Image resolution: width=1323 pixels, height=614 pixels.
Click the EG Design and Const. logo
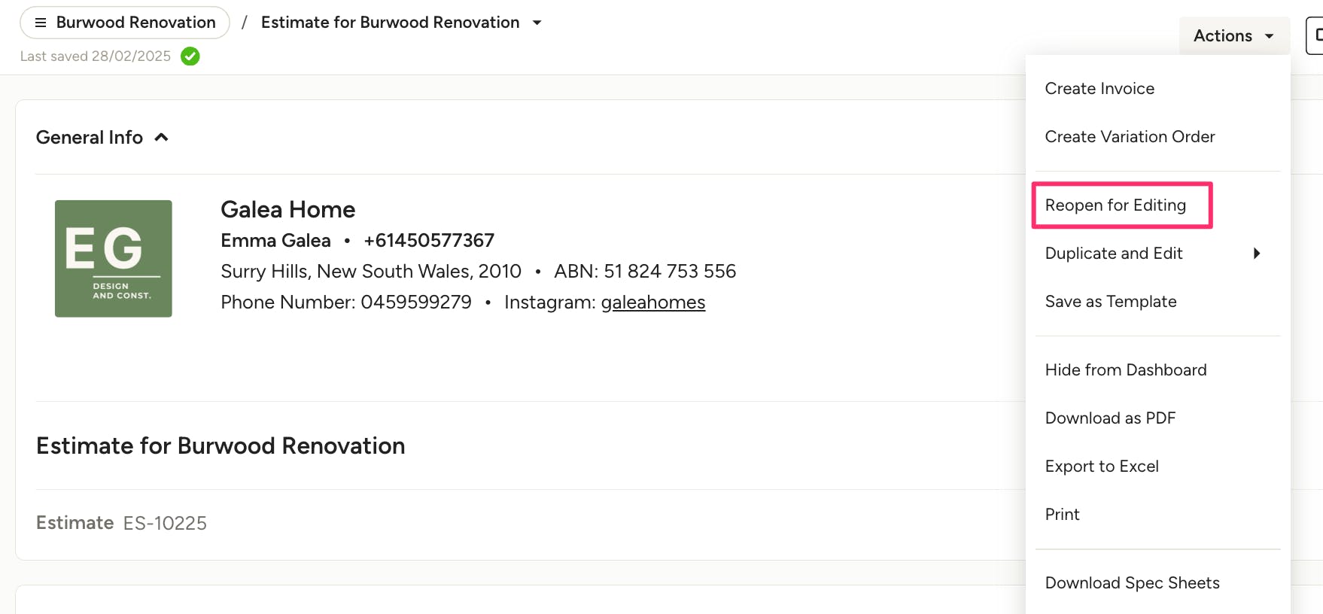click(114, 258)
